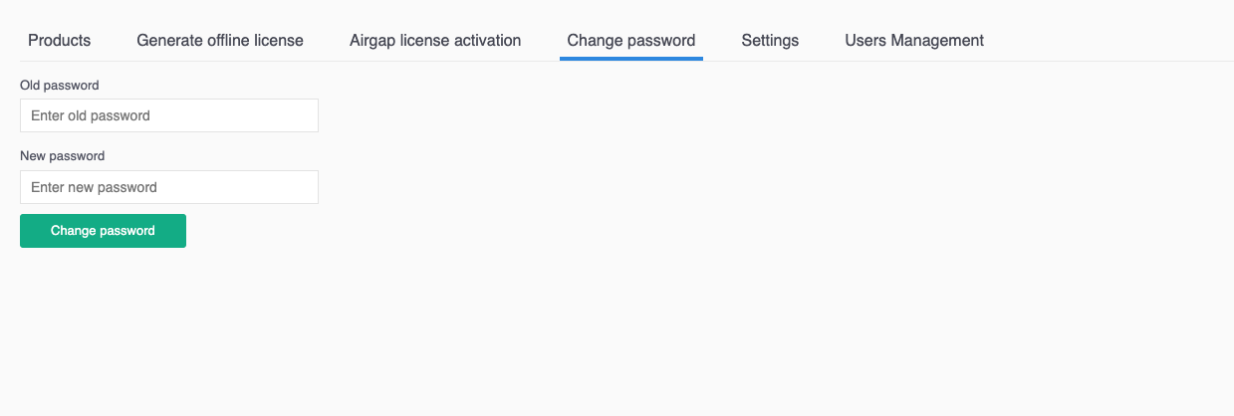
Task: Focus the Enter new password field
Action: click(x=169, y=187)
